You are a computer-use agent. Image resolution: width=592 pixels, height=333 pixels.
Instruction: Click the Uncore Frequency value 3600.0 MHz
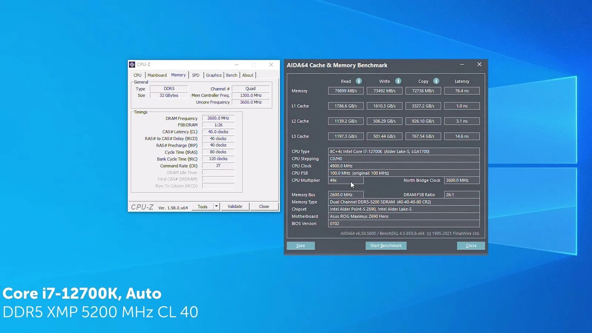click(x=250, y=102)
